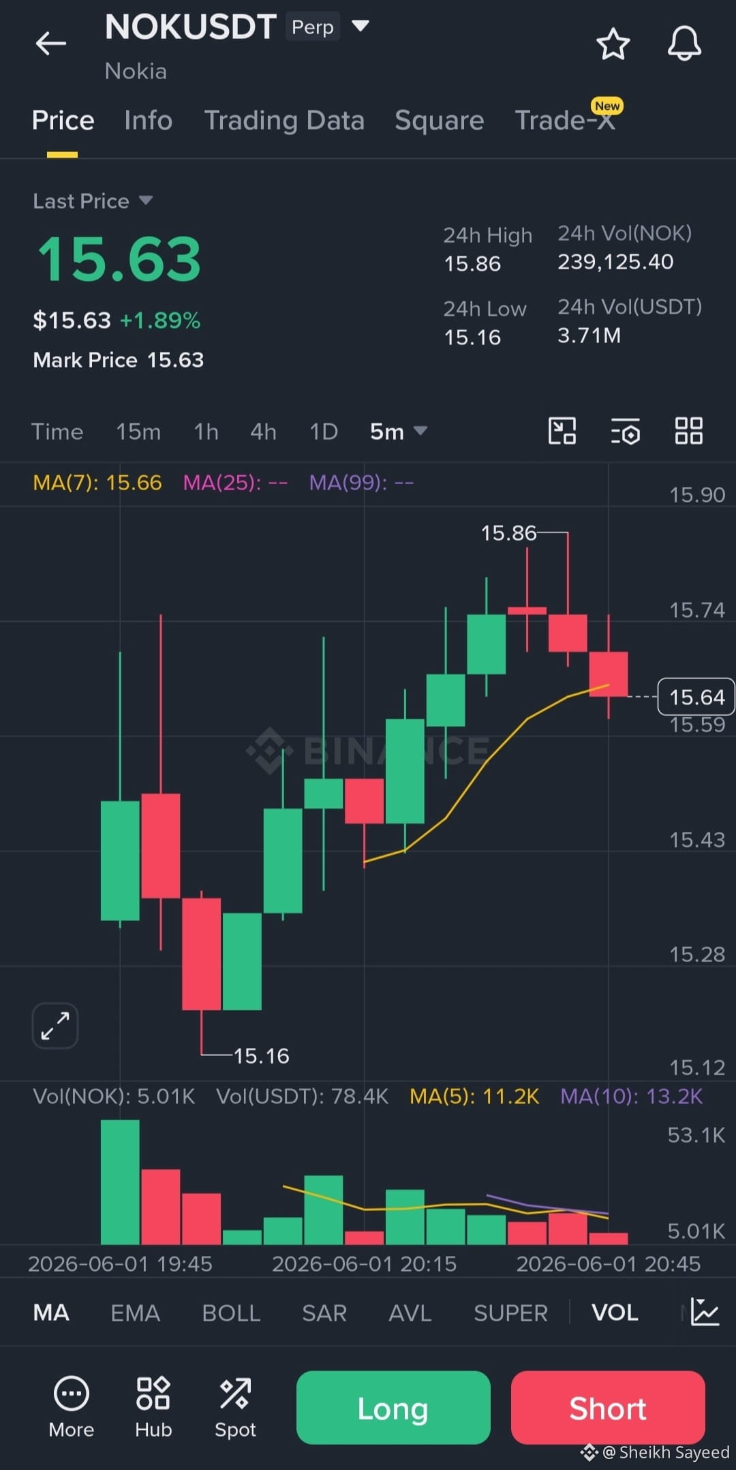This screenshot has height=1470, width=736.
Task: Tap the 24h High value 15.86
Action: tap(472, 263)
